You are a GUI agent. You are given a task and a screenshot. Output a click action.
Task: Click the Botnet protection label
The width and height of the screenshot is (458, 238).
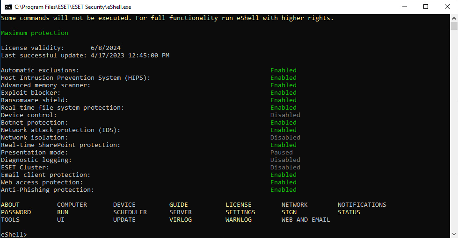pyautogui.click(x=34, y=123)
